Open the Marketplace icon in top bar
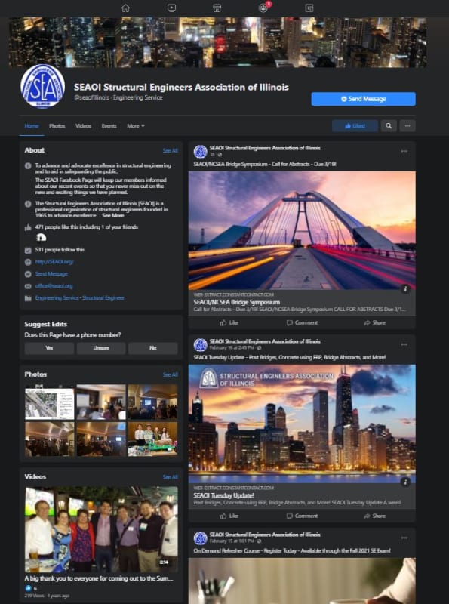This screenshot has height=604, width=449. point(217,8)
